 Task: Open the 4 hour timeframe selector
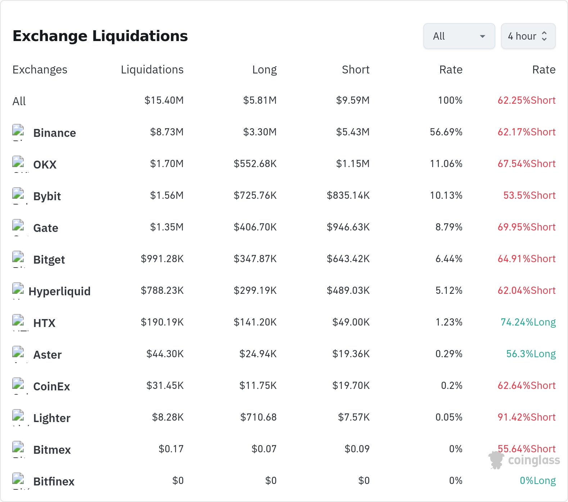[x=528, y=36]
